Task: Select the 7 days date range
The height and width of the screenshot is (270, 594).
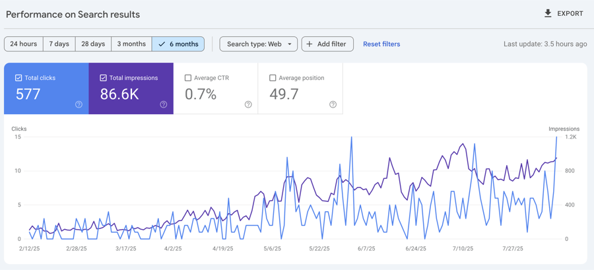Action: coord(59,44)
